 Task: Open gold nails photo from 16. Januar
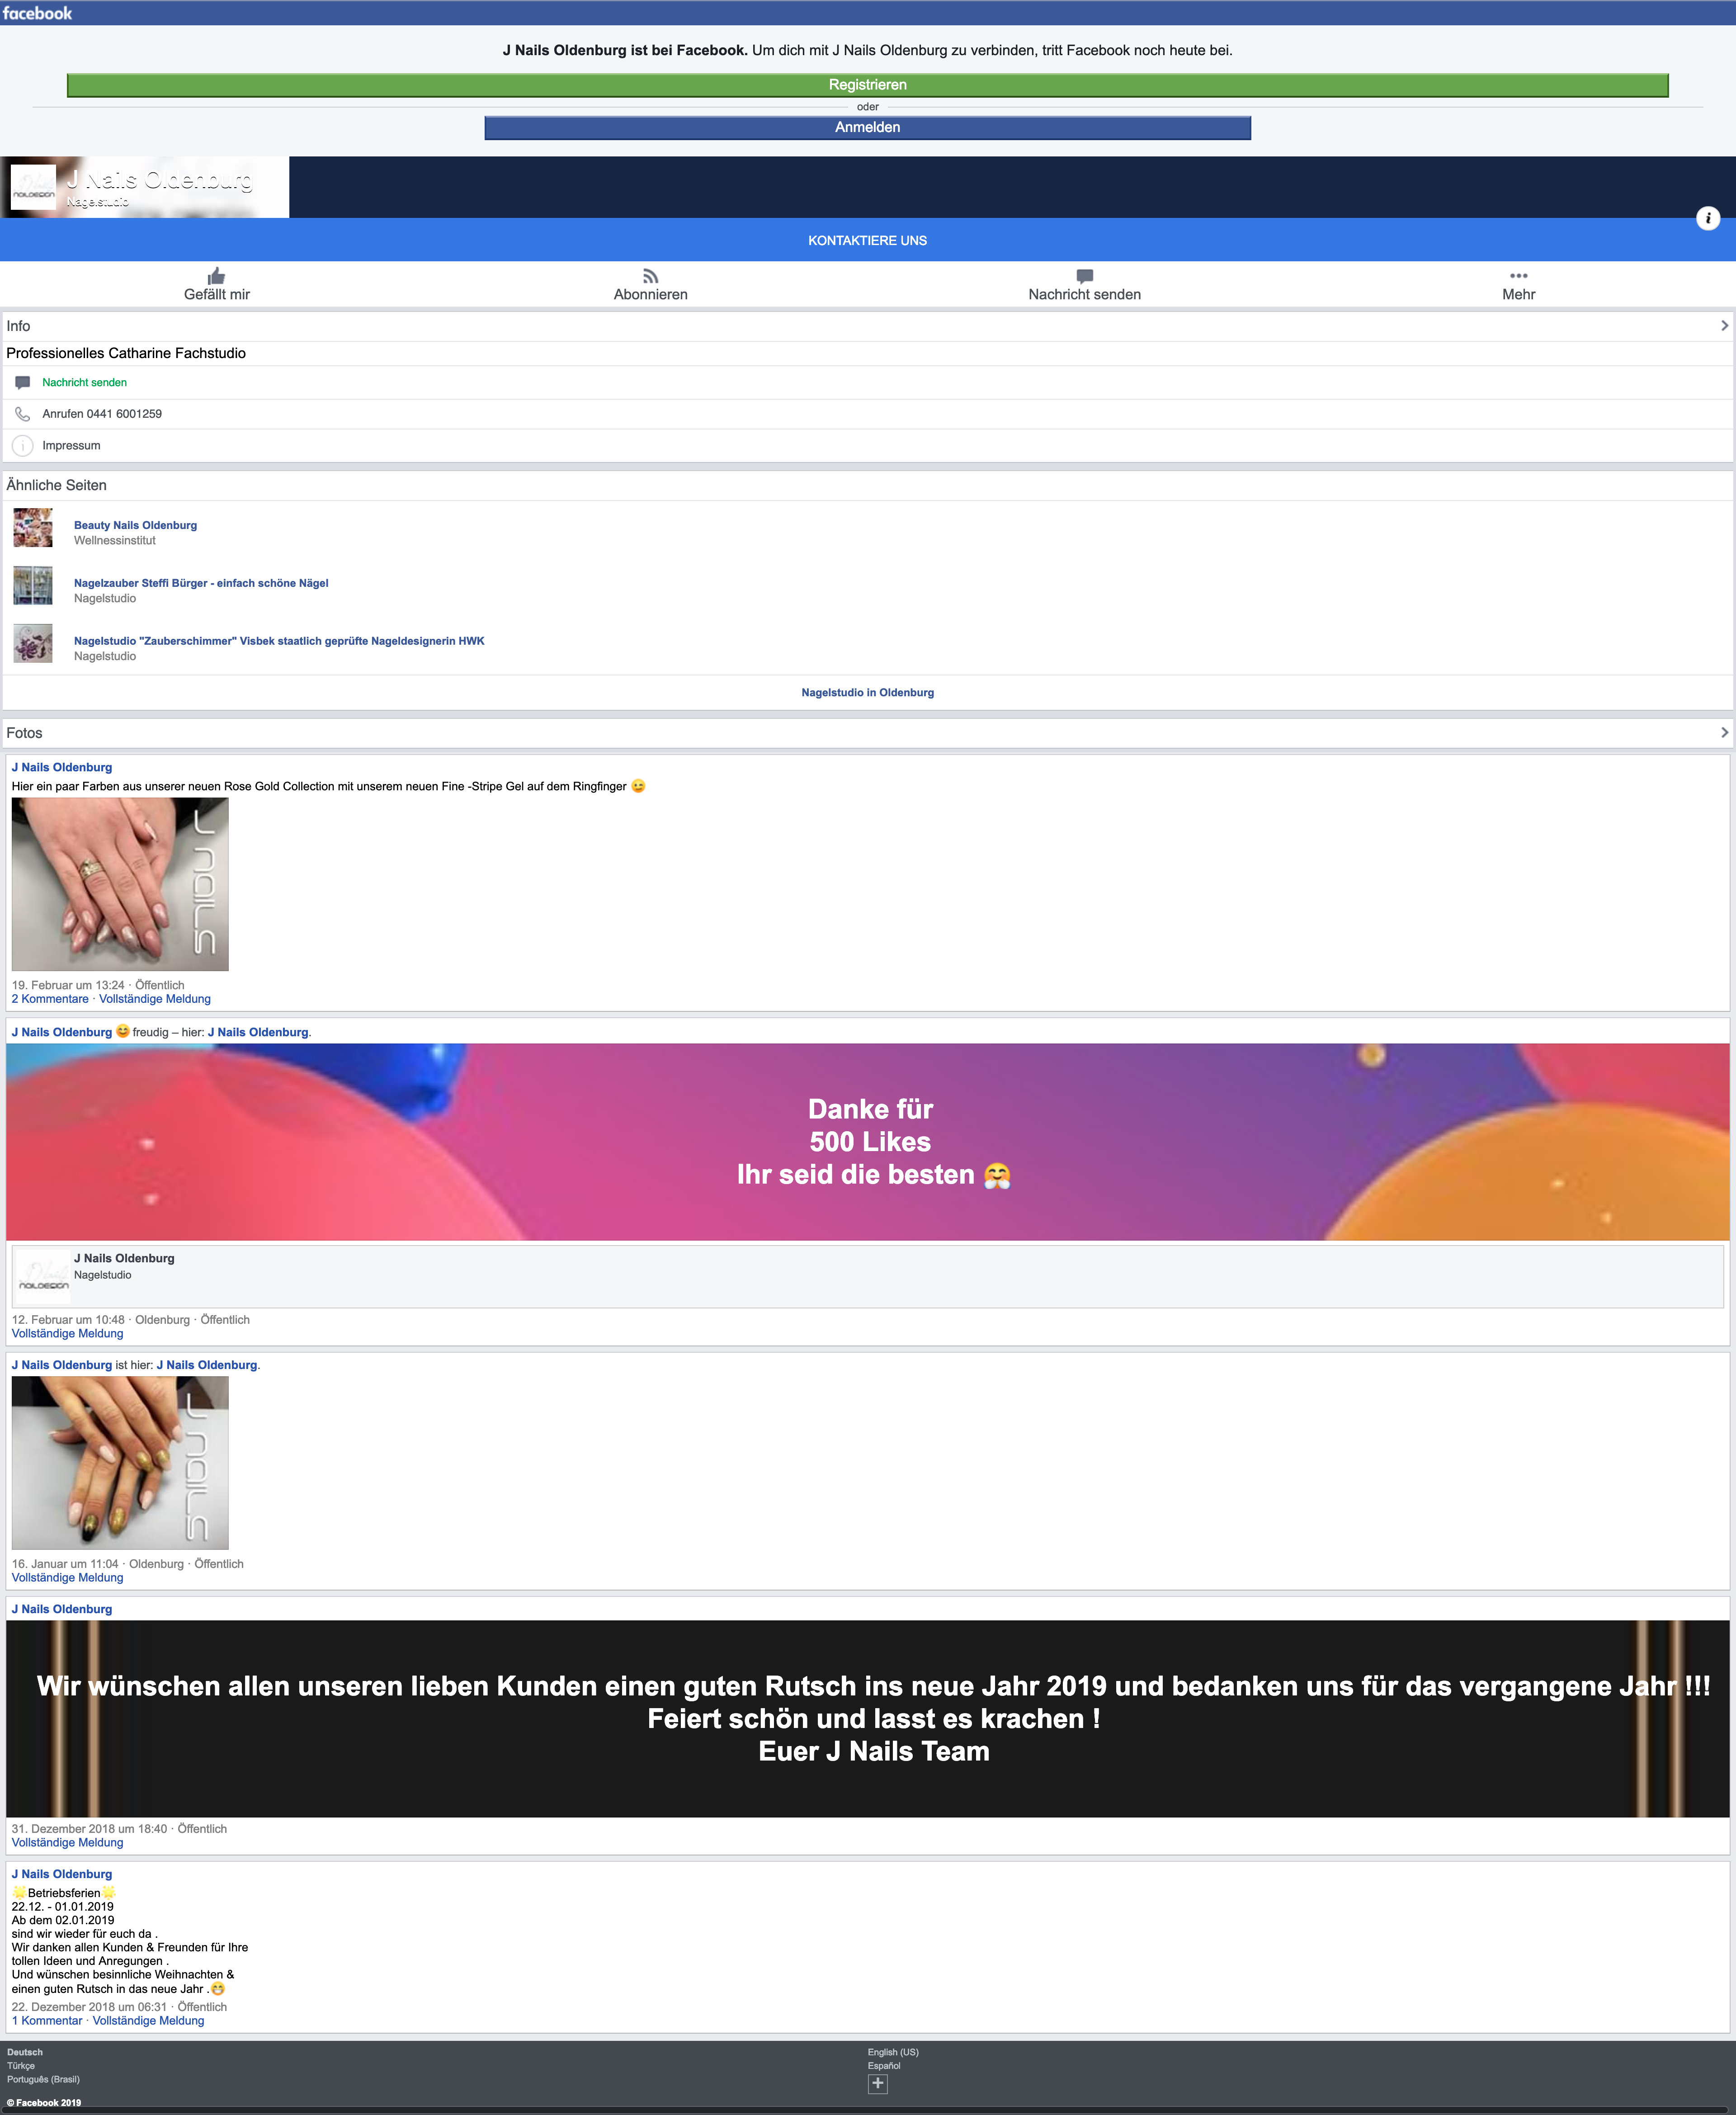tap(120, 1463)
